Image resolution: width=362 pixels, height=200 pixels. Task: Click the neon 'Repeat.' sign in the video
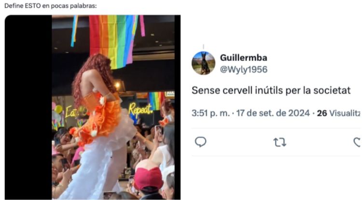tap(140, 110)
